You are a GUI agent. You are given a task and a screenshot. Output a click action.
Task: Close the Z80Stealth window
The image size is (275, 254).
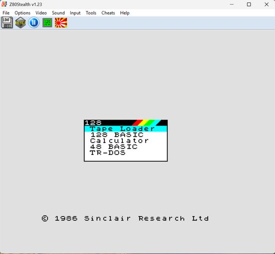coord(267,4)
